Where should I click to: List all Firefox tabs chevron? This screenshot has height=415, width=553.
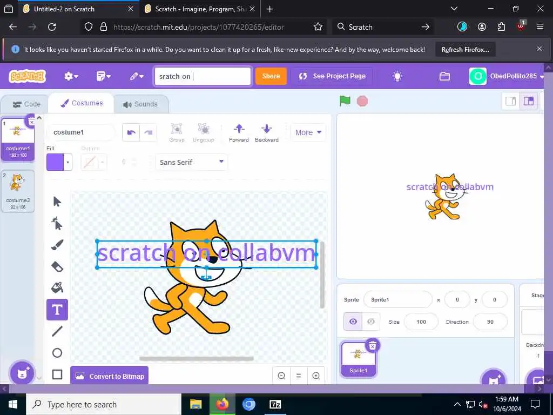tap(454, 9)
